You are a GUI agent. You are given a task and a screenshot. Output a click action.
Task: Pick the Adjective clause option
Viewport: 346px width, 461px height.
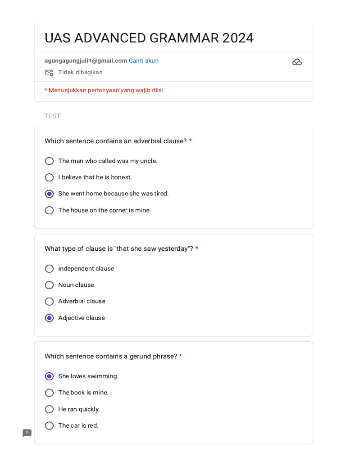50,318
